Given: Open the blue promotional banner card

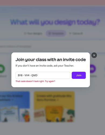Looking at the screenshot, I should tap(15, 107).
